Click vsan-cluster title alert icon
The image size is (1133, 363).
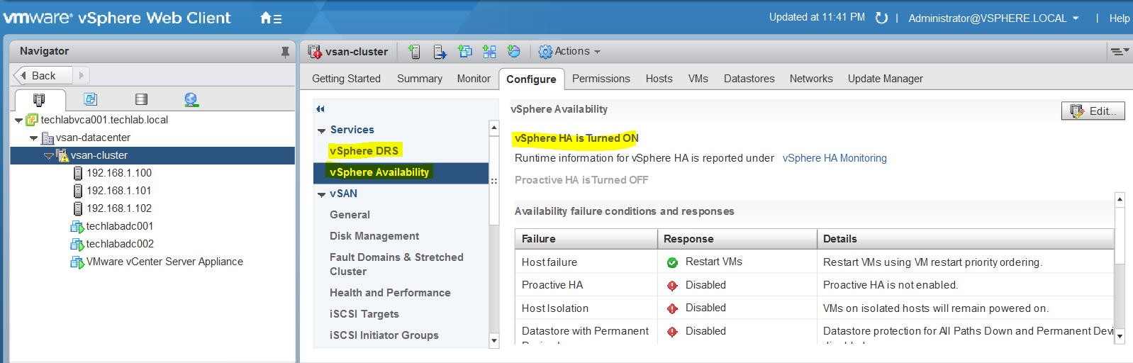(x=315, y=51)
